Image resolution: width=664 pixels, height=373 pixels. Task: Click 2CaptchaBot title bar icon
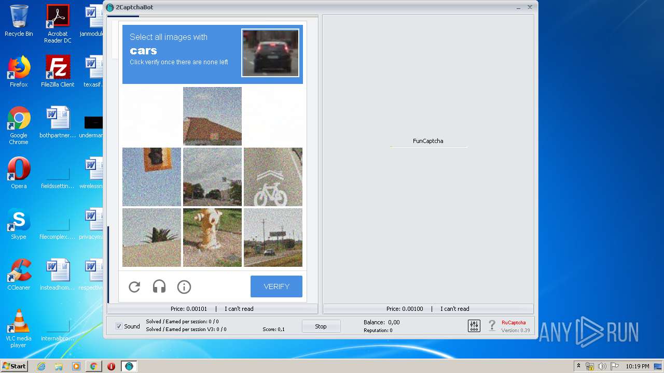pos(110,7)
